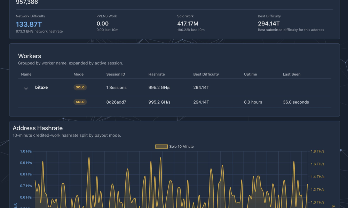This screenshot has width=348, height=208.
Task: Click the Solo Work 417.17M value
Action: coord(188,24)
